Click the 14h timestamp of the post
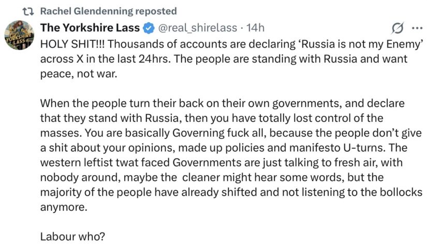 (x=255, y=28)
